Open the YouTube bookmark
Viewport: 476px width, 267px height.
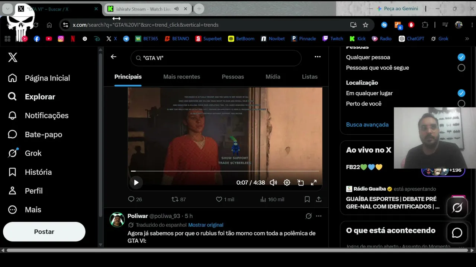point(49,39)
